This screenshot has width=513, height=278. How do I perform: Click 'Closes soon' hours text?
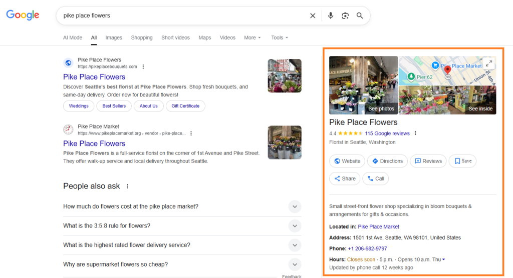coord(361,259)
